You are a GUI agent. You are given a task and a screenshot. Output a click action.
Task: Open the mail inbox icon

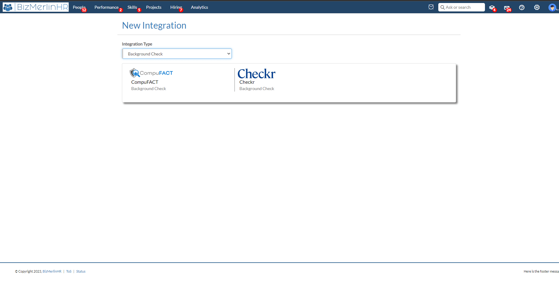click(507, 8)
